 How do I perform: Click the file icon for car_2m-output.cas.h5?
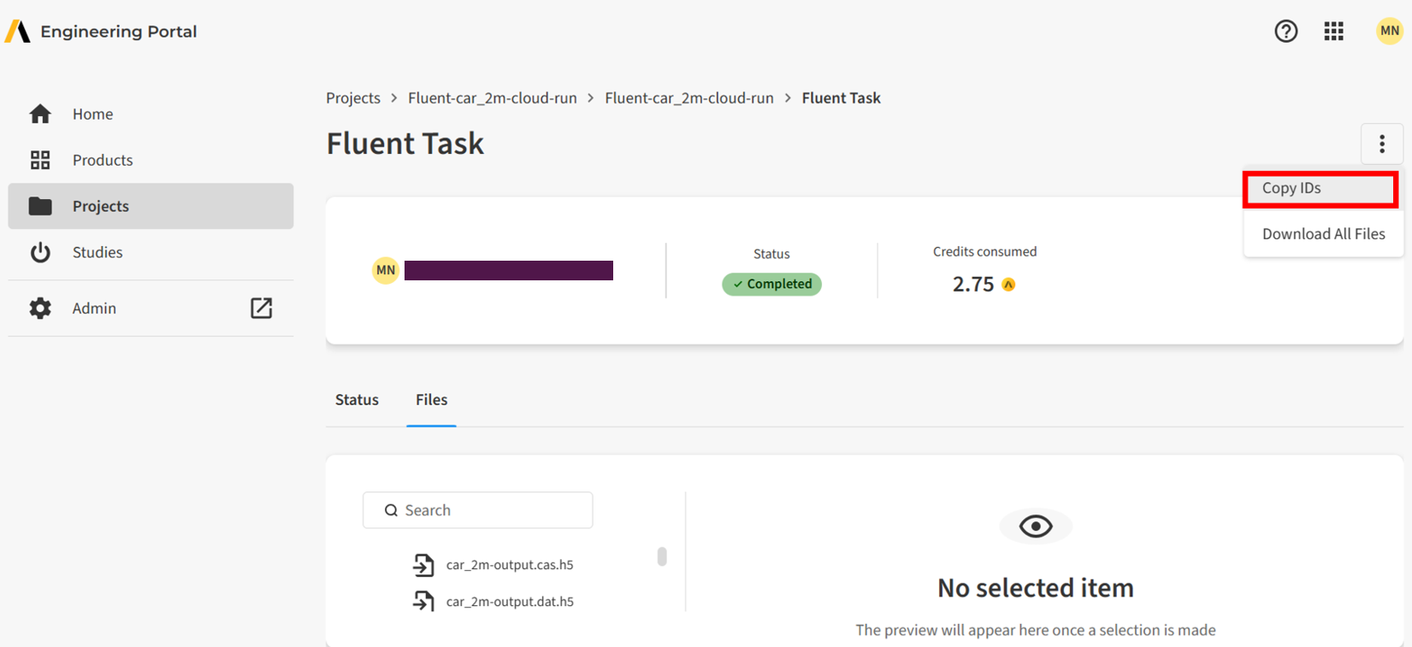coord(423,564)
